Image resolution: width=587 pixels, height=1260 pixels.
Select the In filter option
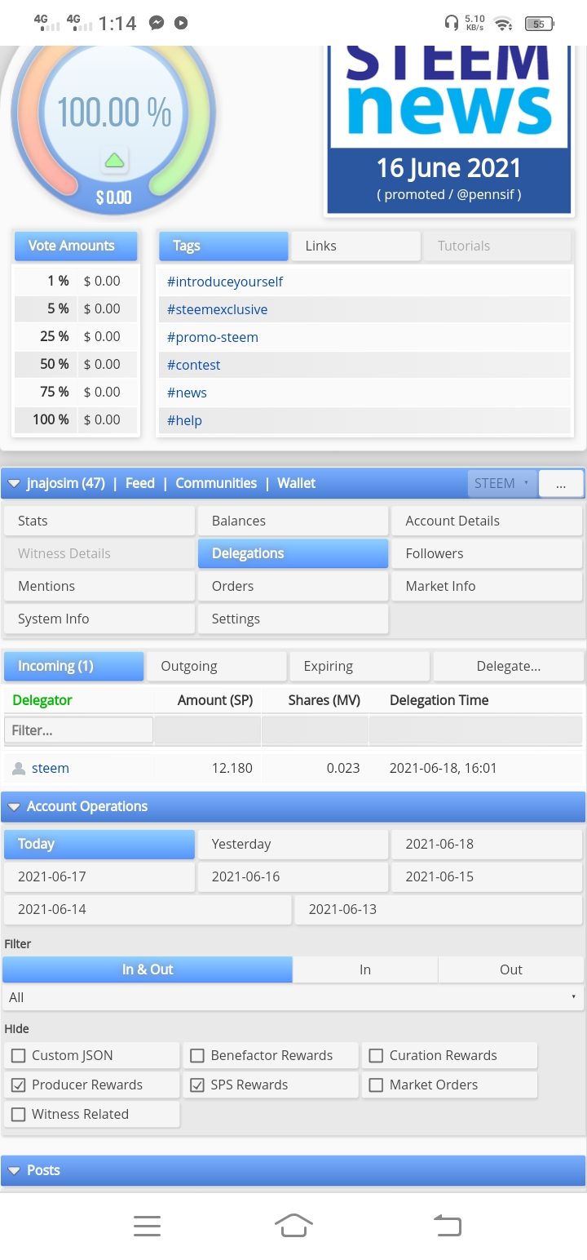[x=365, y=969]
